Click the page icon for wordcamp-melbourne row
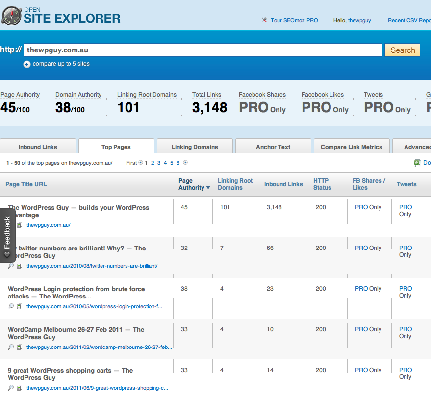The height and width of the screenshot is (398, 431). coord(20,348)
